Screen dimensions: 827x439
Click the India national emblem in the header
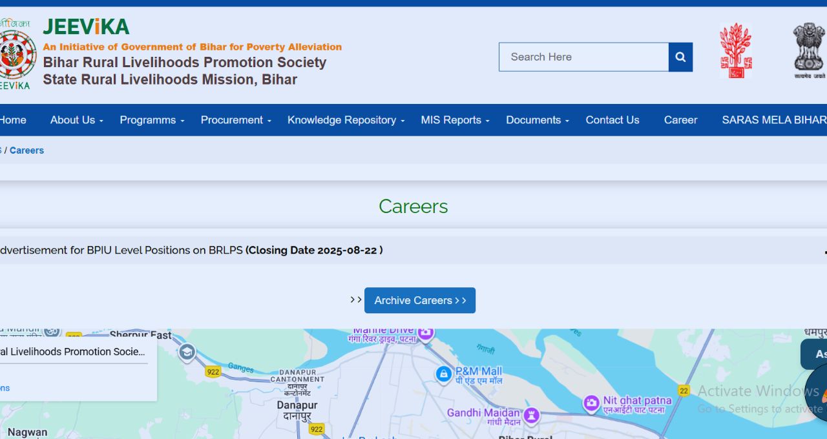point(809,50)
